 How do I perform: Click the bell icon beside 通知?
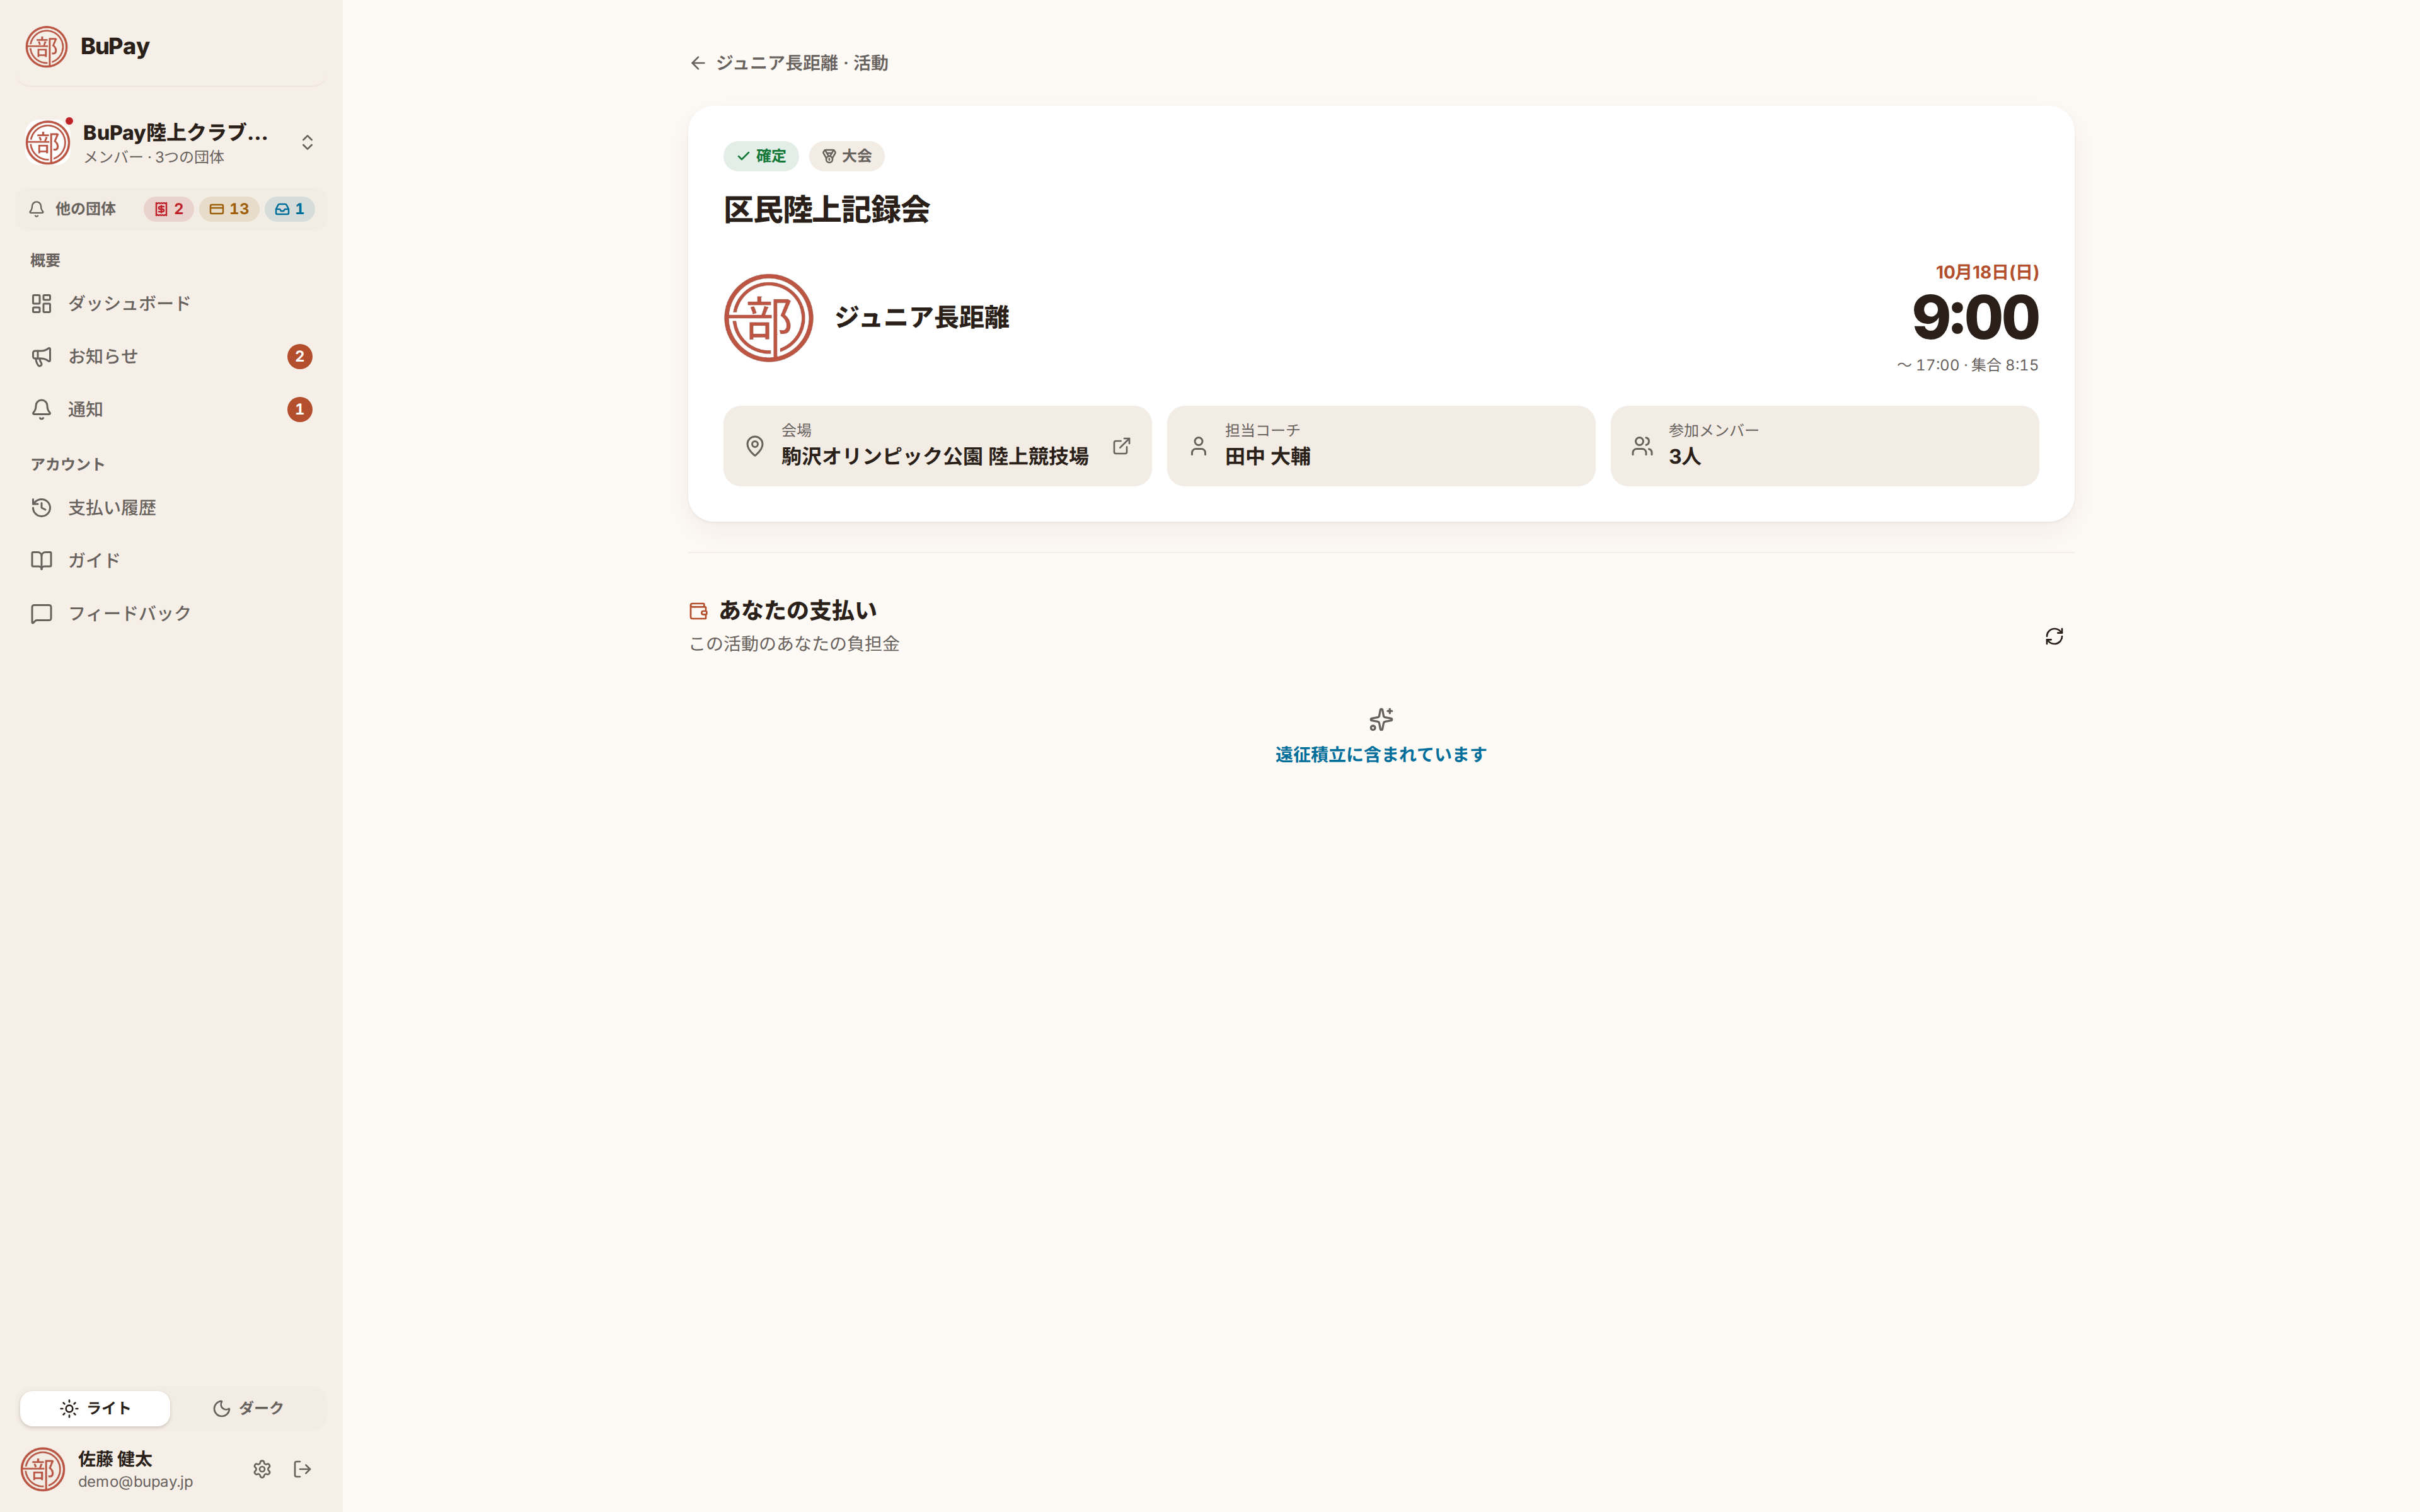(41, 409)
